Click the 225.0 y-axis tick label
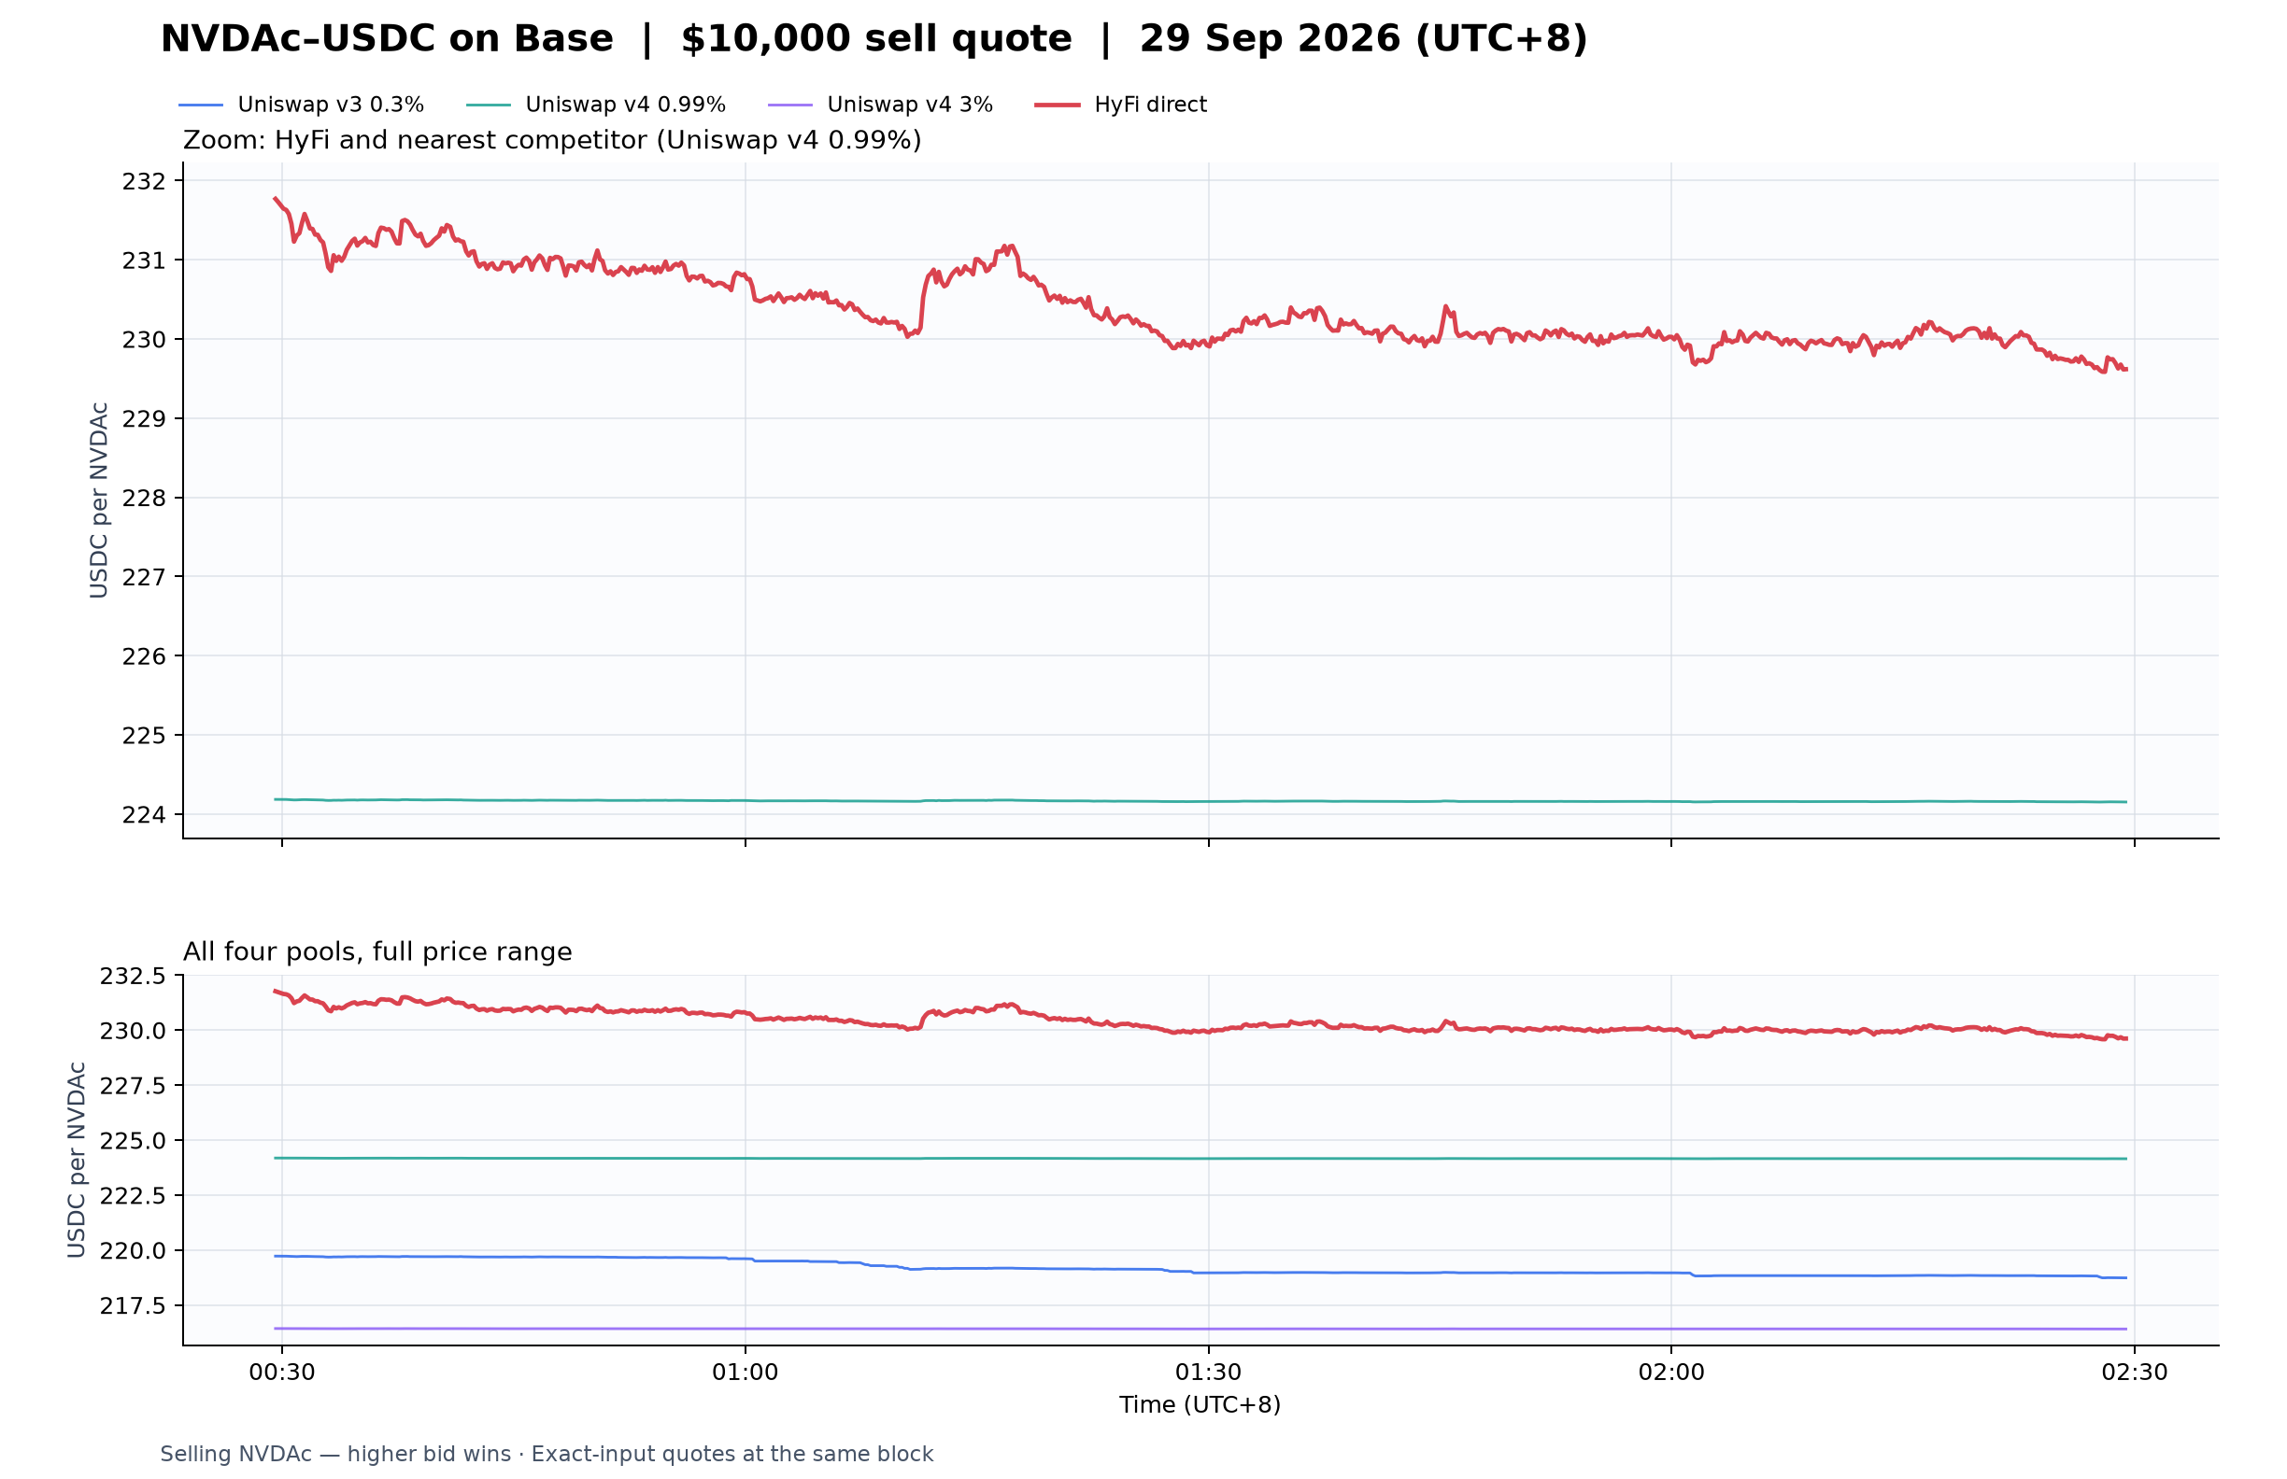Image resolution: width=2287 pixels, height=1479 pixels. click(x=133, y=1141)
